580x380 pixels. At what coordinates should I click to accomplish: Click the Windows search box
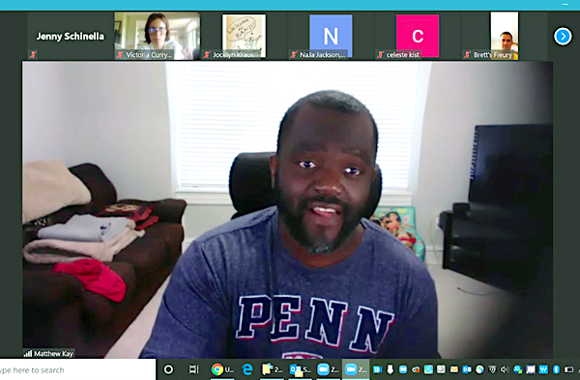[x=76, y=369]
